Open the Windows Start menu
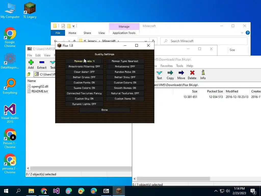This screenshot has height=196, width=261. point(6,191)
